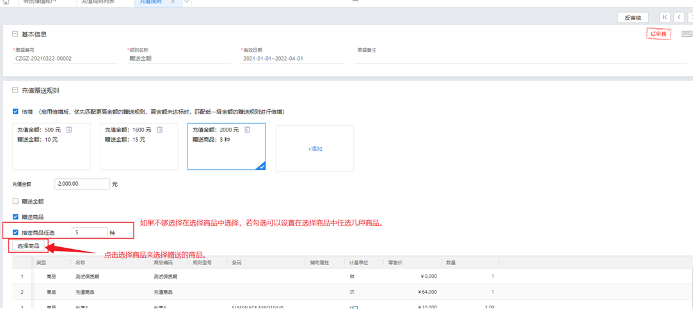The width and height of the screenshot is (693, 309).
Task: Click +添加 to add new rule
Action: click(x=315, y=149)
